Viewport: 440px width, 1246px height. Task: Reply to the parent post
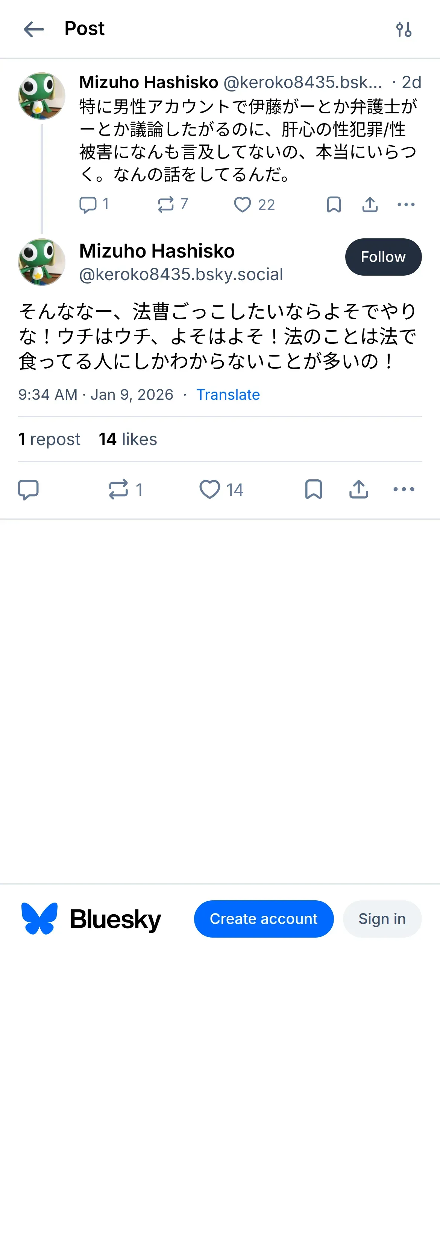click(x=88, y=204)
